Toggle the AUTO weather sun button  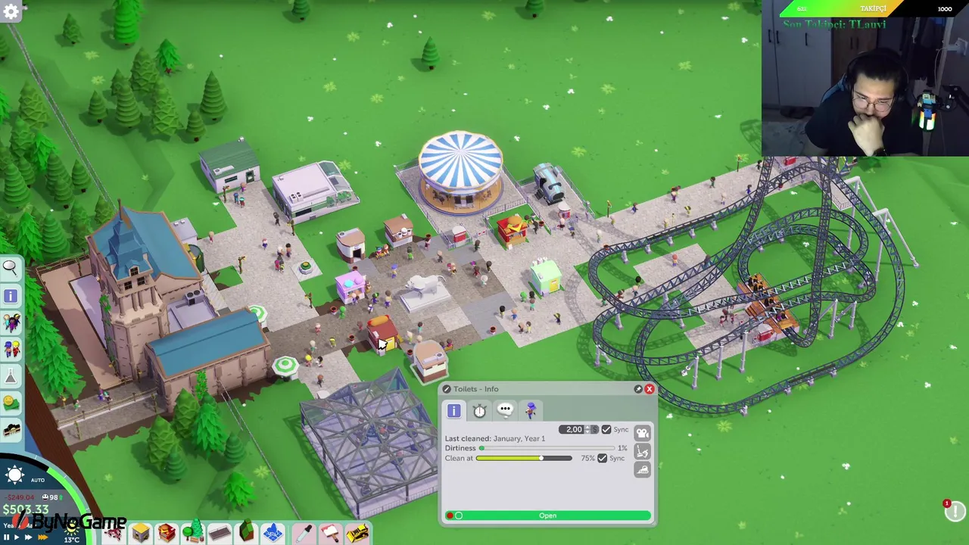click(x=15, y=475)
